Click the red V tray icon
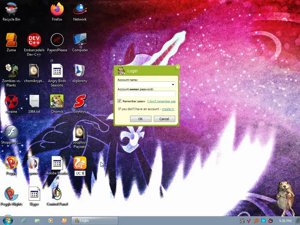This screenshot has height=225, width=300. pyautogui.click(x=249, y=221)
